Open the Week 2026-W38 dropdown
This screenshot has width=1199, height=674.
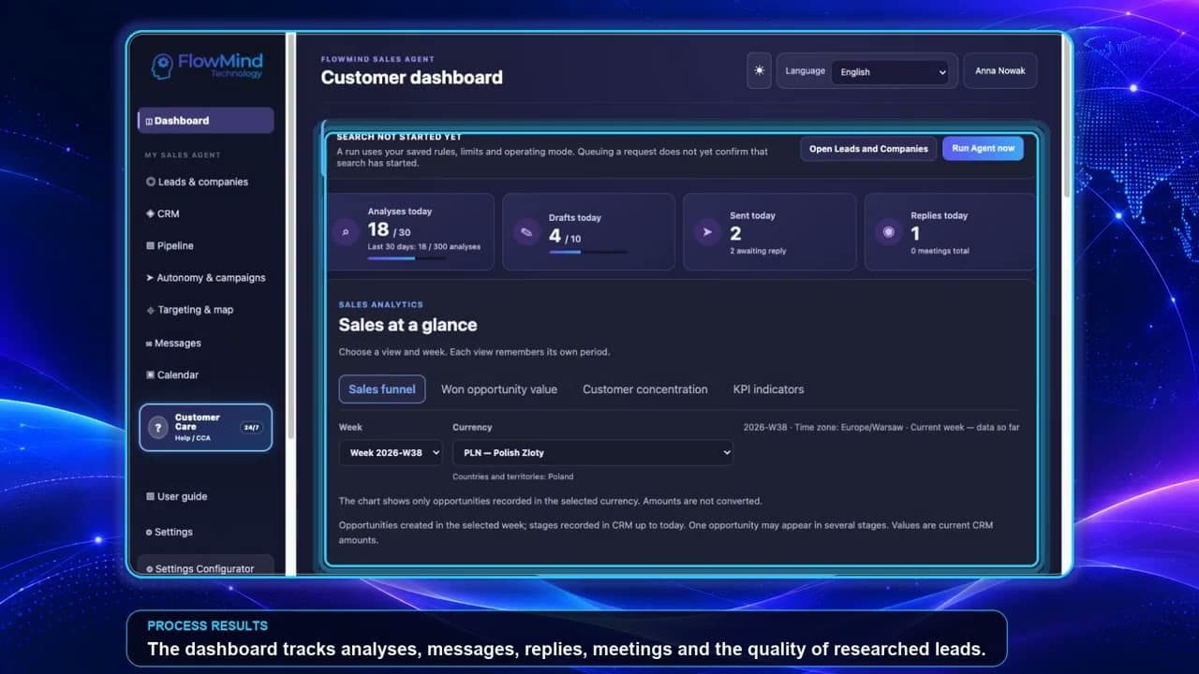click(391, 453)
